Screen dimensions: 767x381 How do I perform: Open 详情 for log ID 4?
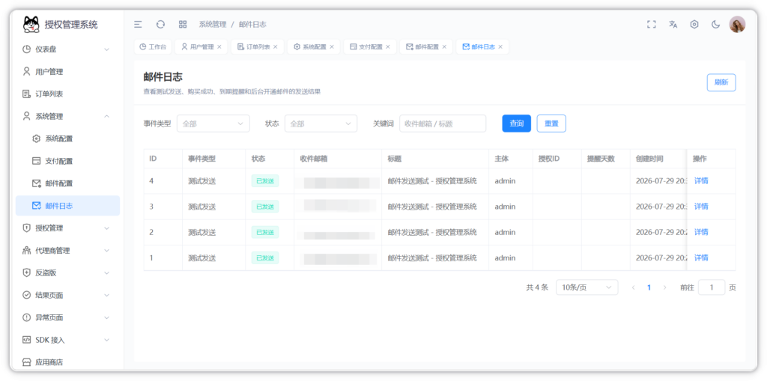pos(701,181)
